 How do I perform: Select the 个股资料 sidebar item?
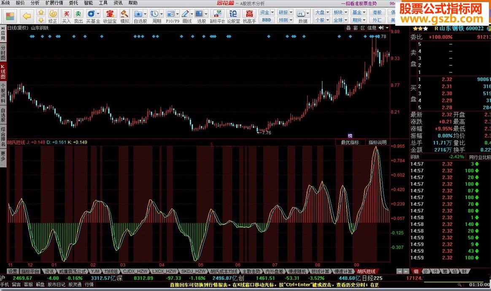click(3, 93)
